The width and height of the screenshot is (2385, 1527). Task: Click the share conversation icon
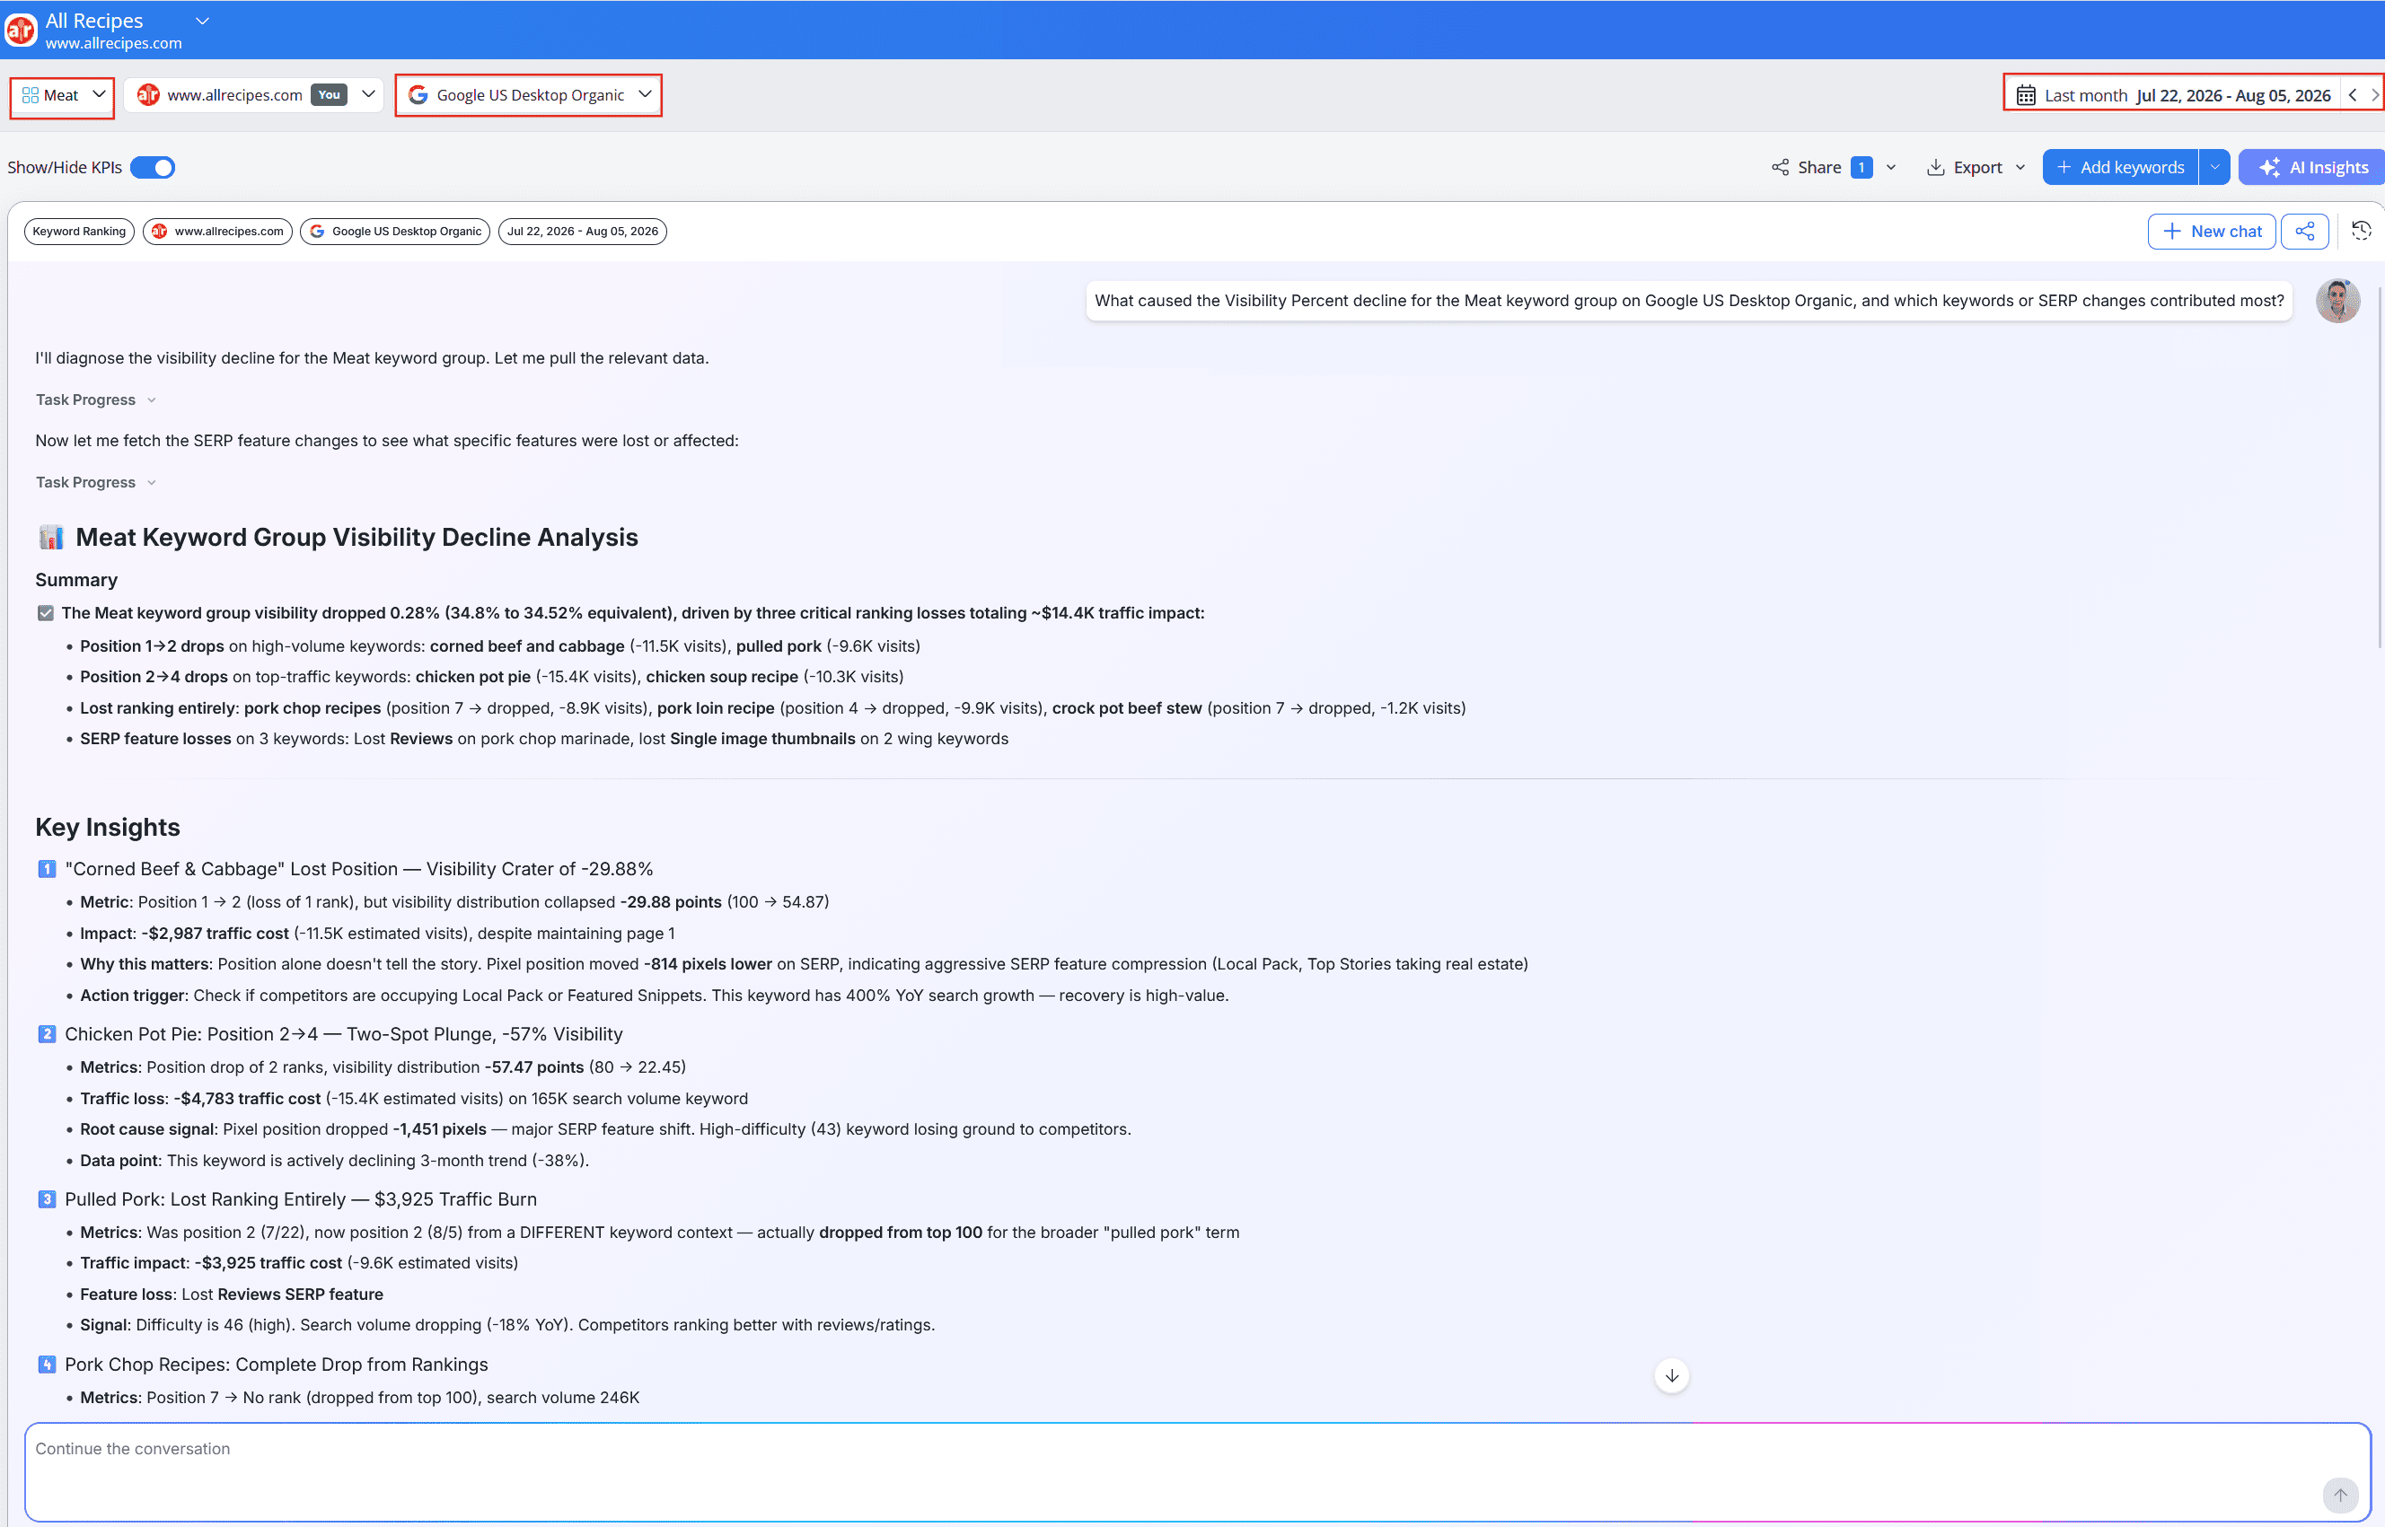click(x=2305, y=231)
